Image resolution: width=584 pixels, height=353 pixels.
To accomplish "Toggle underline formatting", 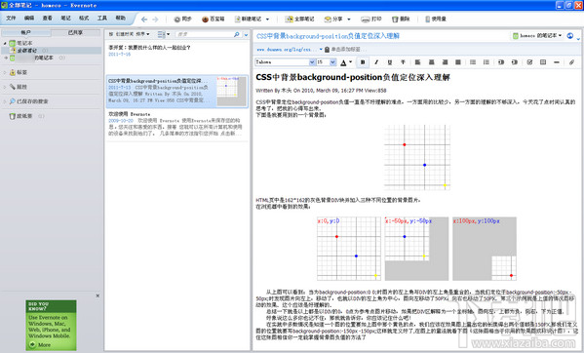I will click(390, 62).
